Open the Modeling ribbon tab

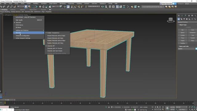(4, 10)
